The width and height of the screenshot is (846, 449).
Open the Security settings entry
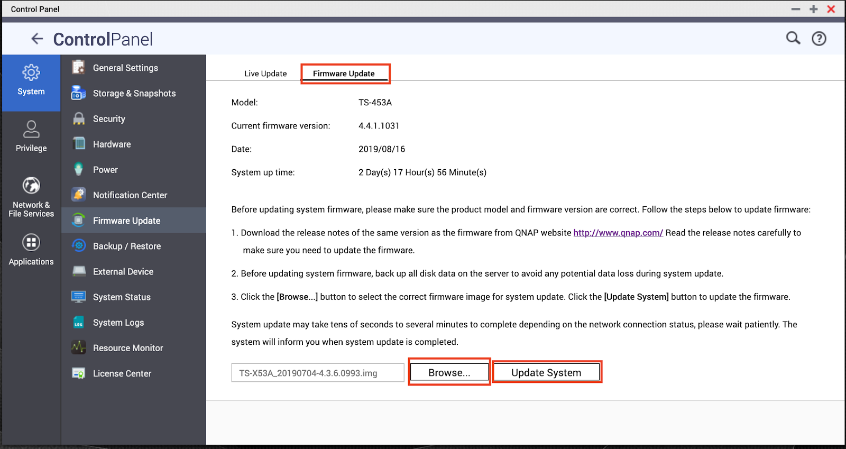[109, 119]
